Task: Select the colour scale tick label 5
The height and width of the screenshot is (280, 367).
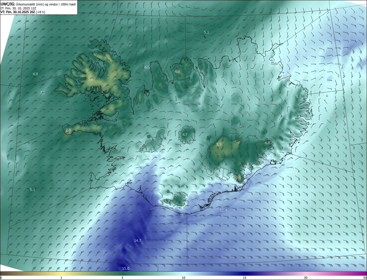Action: 122,278
